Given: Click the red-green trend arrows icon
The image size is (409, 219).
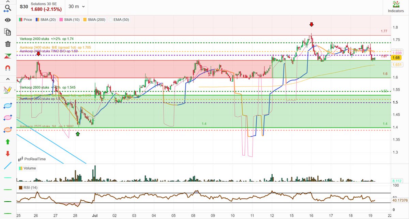Looking at the screenshot, I should (x=7, y=56).
